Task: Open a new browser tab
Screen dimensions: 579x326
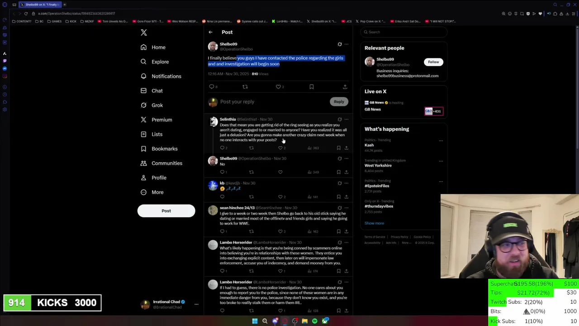Action: coord(64,5)
